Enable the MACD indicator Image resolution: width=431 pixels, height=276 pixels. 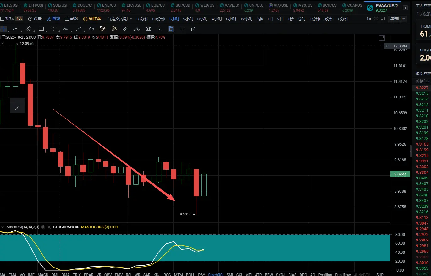pyautogui.click(x=43, y=275)
